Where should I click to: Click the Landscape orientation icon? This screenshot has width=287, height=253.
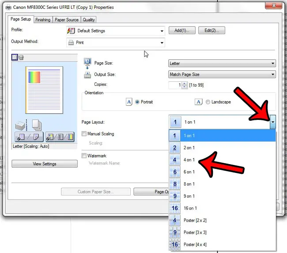coord(198,102)
